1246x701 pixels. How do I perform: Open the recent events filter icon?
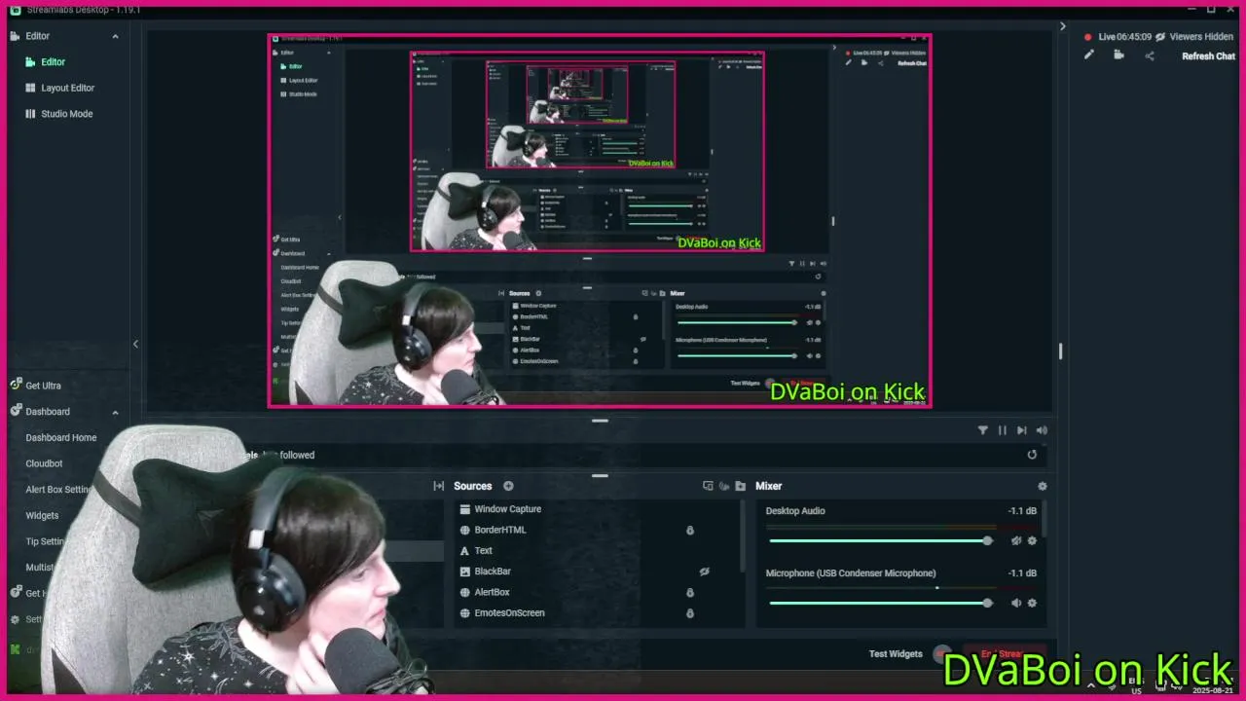(x=982, y=430)
